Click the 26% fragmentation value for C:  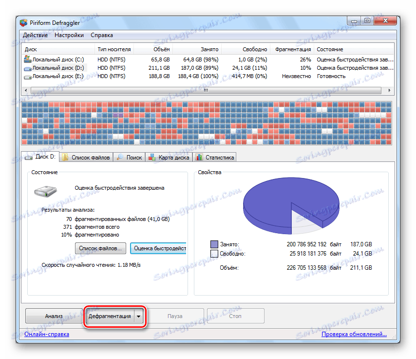[x=305, y=60]
